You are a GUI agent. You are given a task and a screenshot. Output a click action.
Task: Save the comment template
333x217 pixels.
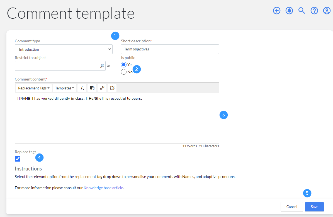point(314,207)
